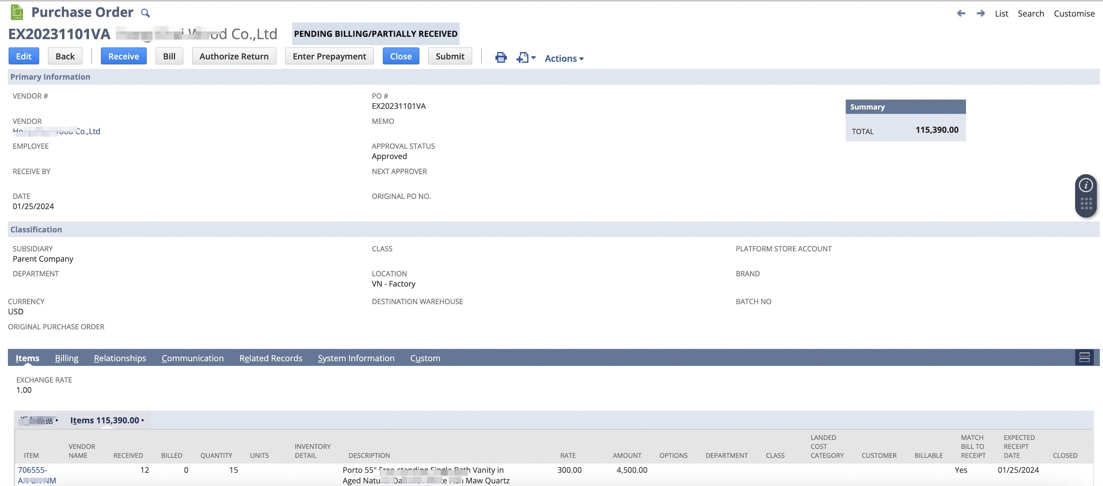Click the AMOUNT column header
Viewport: 1103px width, 486px height.
coord(627,455)
